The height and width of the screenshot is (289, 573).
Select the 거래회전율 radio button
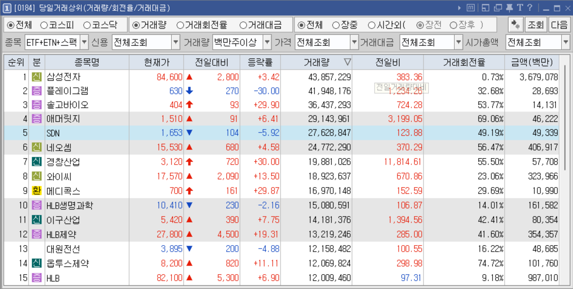(x=181, y=25)
